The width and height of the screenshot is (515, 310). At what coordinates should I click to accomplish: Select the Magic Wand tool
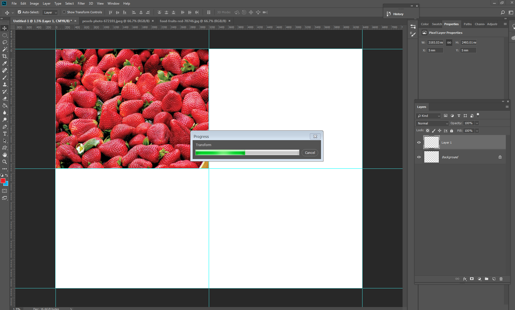(5, 49)
